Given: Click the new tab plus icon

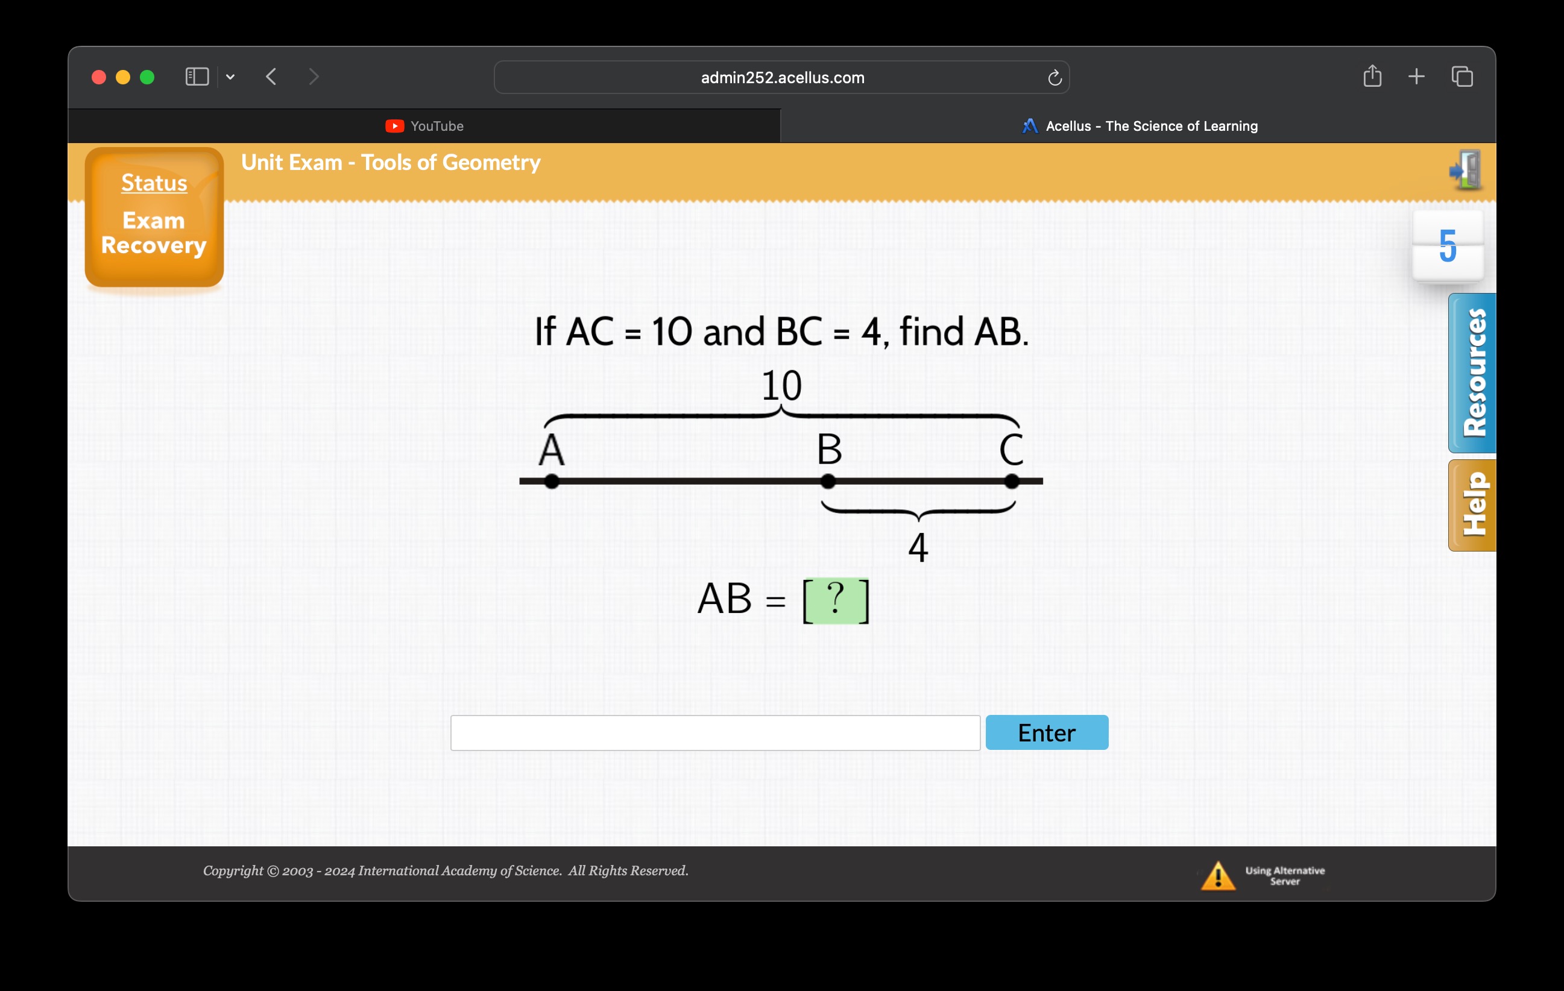Looking at the screenshot, I should pos(1417,77).
